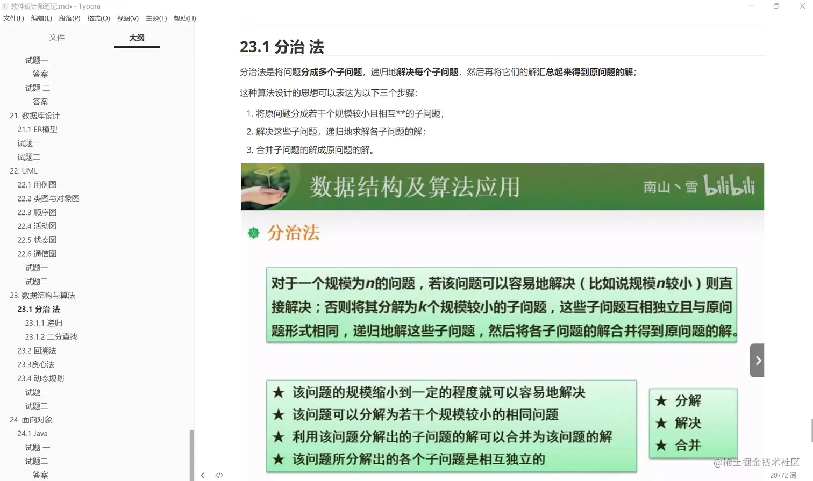This screenshot has width=813, height=481.
Task: Click the green gear bullet icon beside 分治法
Action: 253,233
